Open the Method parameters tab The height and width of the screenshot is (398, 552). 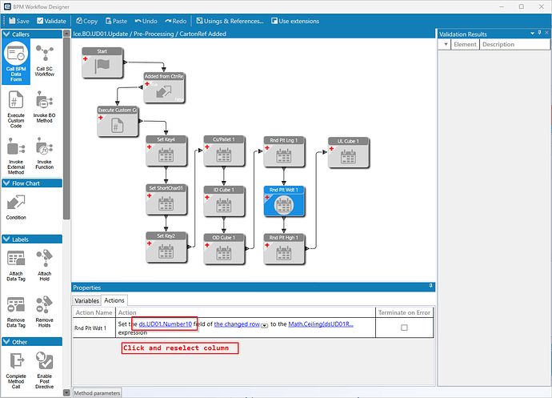[x=97, y=393]
